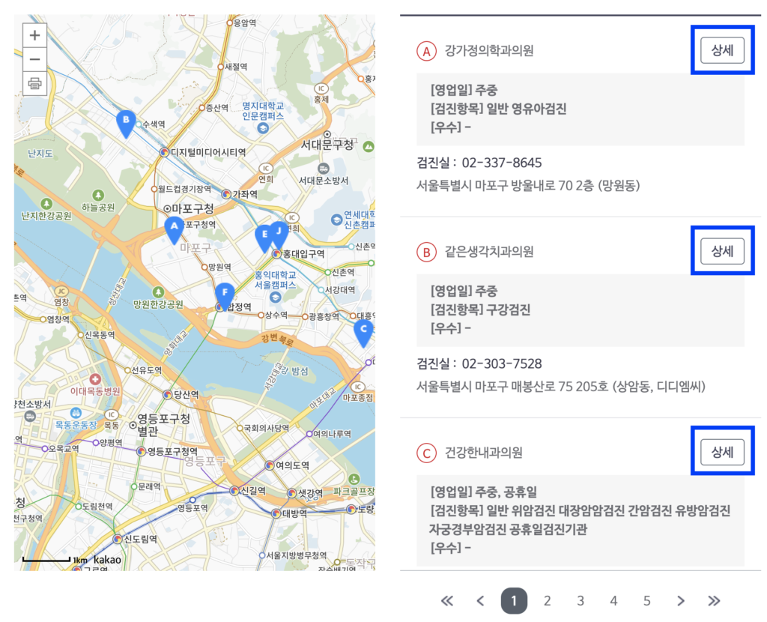The height and width of the screenshot is (622, 767).
Task: Jump to results page 4
Action: tap(613, 600)
